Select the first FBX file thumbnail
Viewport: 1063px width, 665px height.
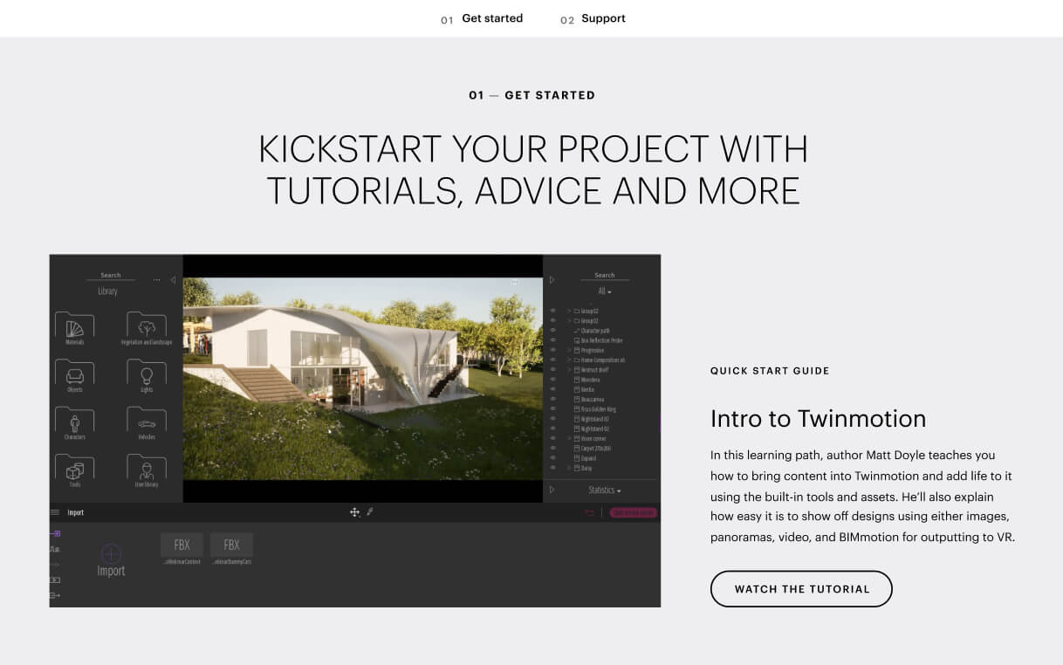tap(182, 545)
